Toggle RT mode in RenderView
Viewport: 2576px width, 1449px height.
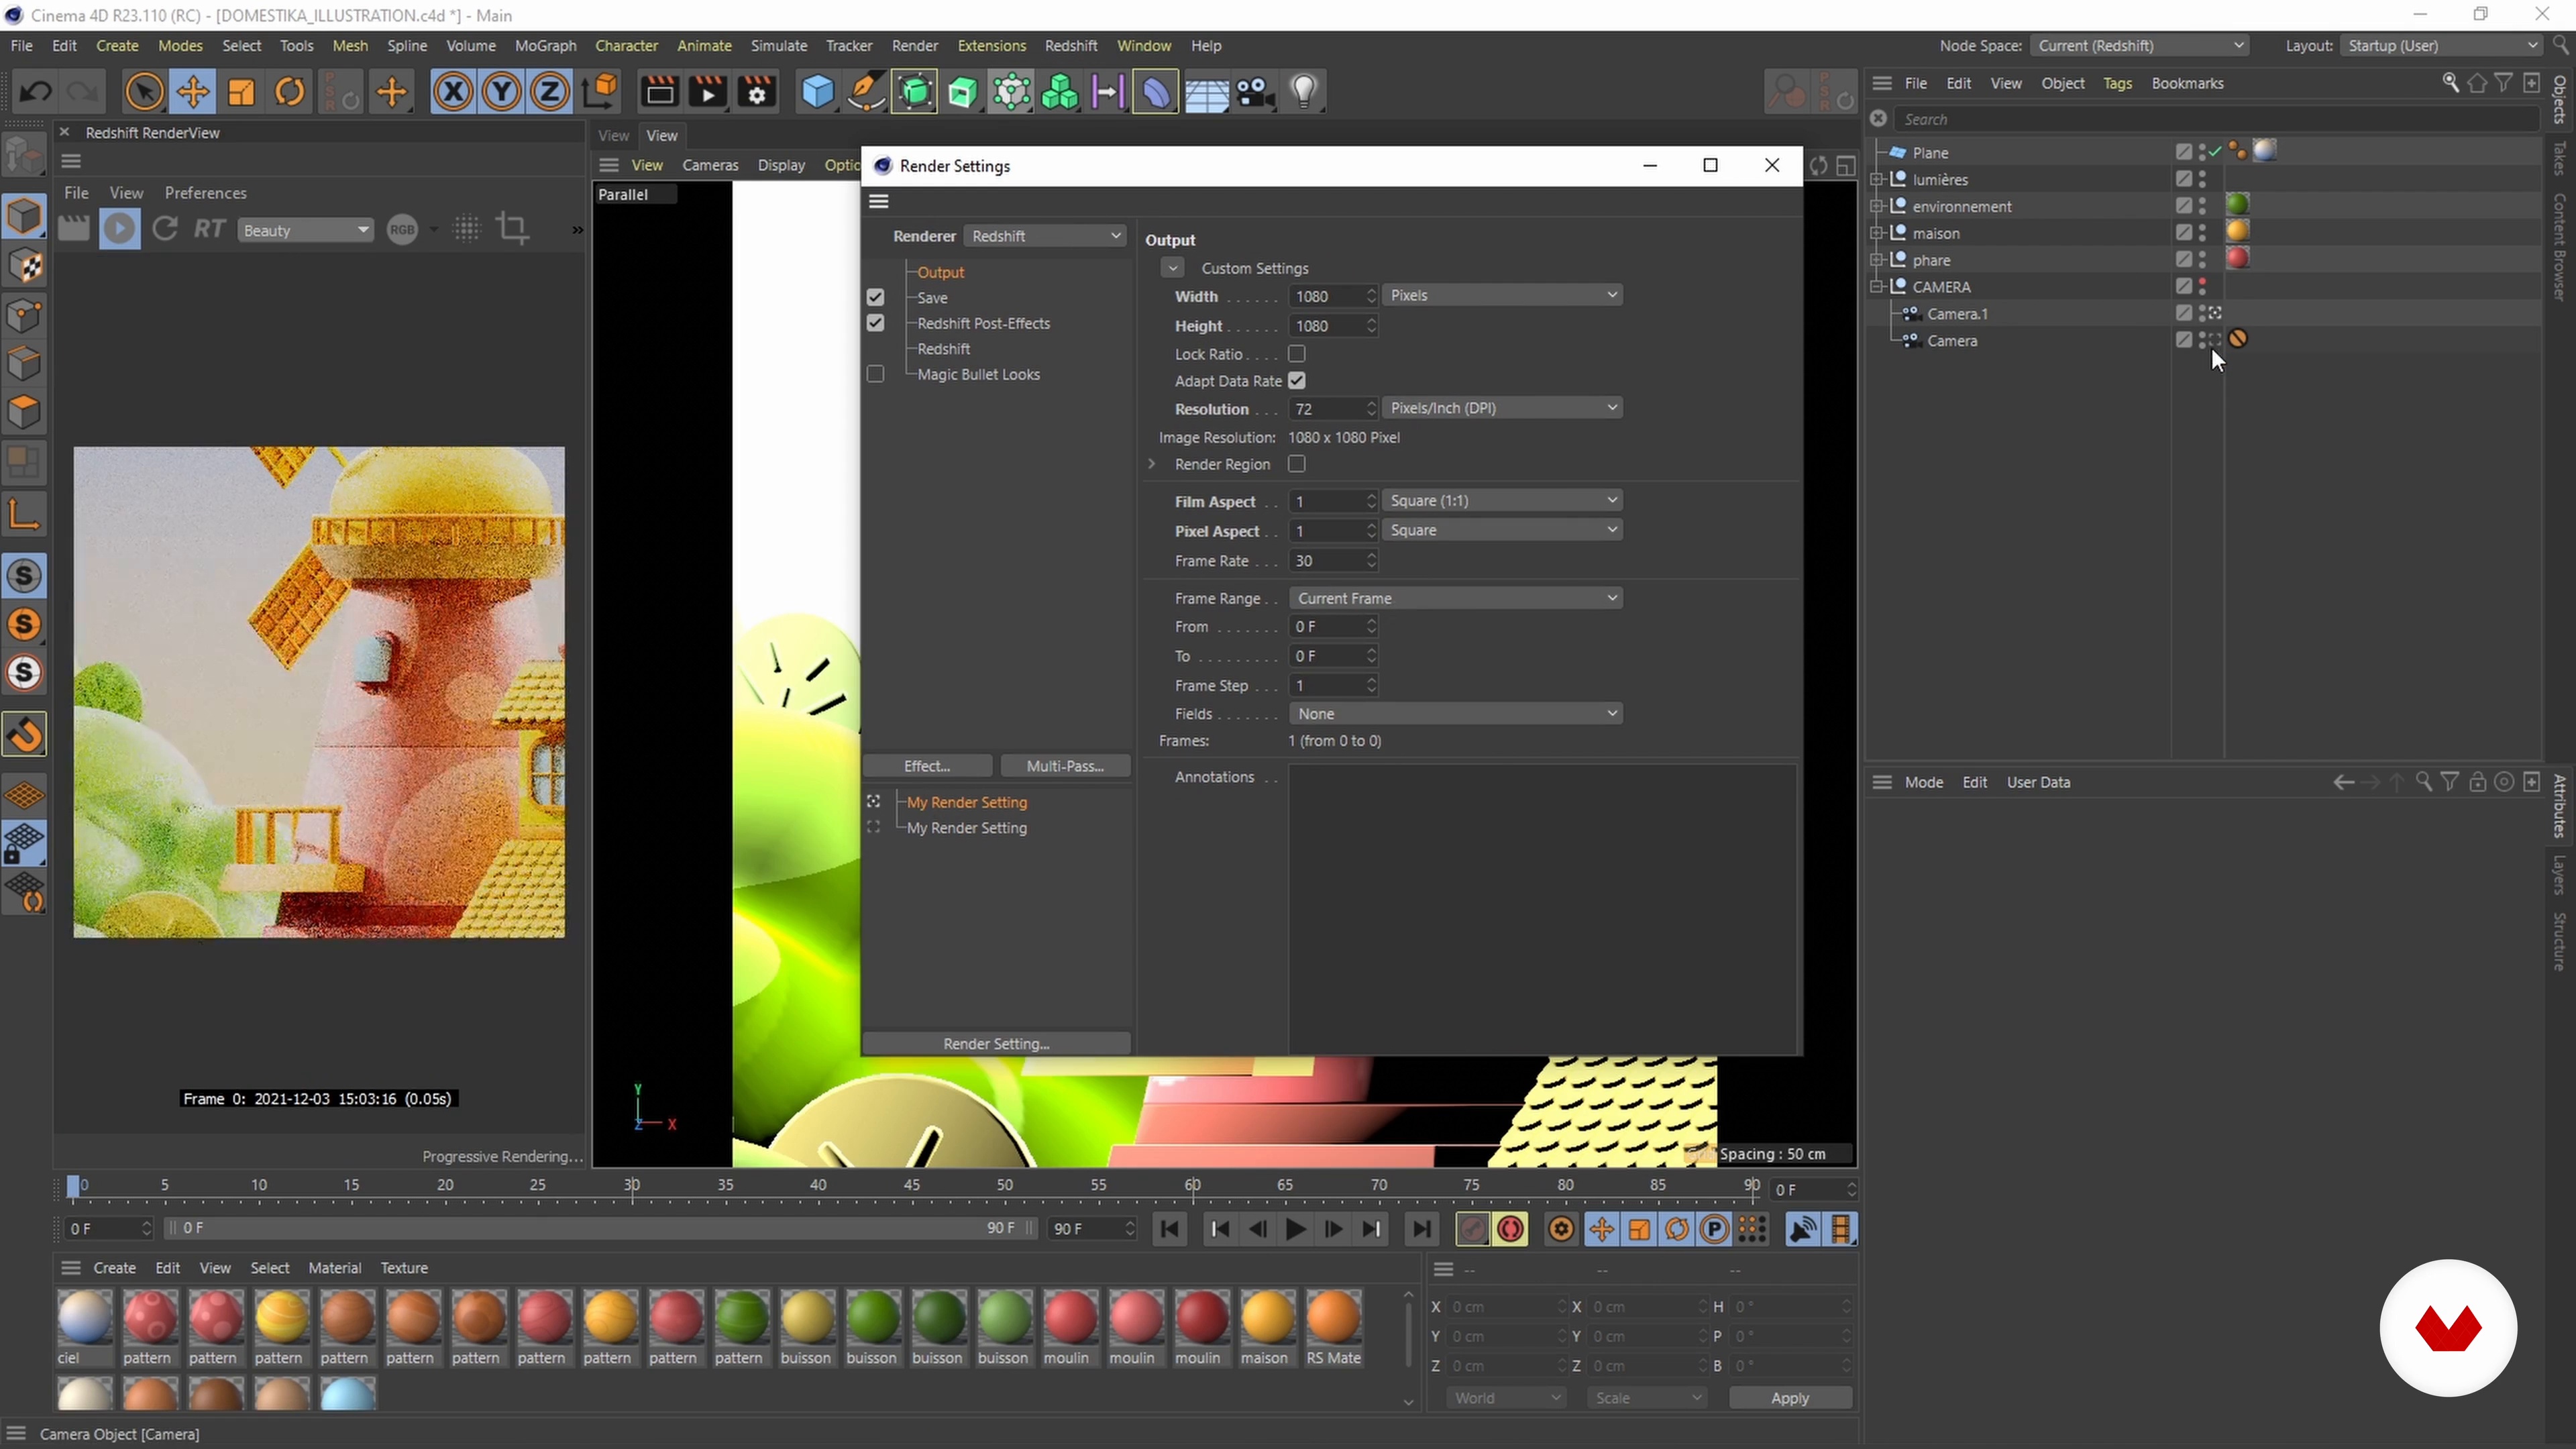209,229
